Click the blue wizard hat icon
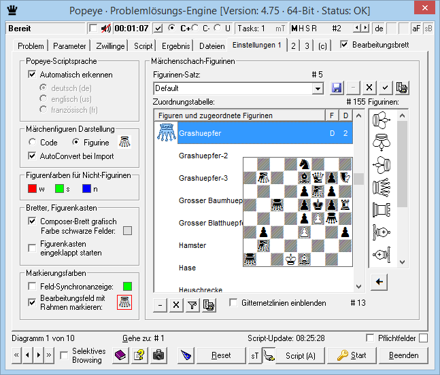The height and width of the screenshot is (375, 440). pyautogui.click(x=186, y=355)
